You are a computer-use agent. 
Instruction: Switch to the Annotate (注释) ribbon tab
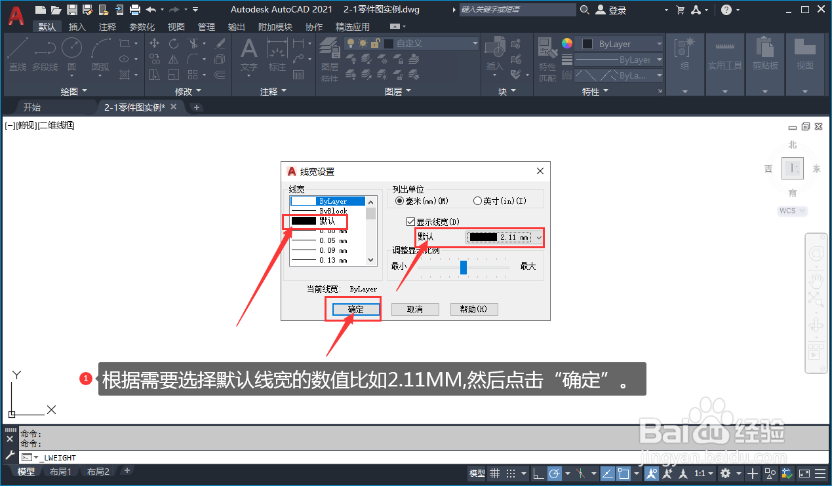click(x=108, y=27)
